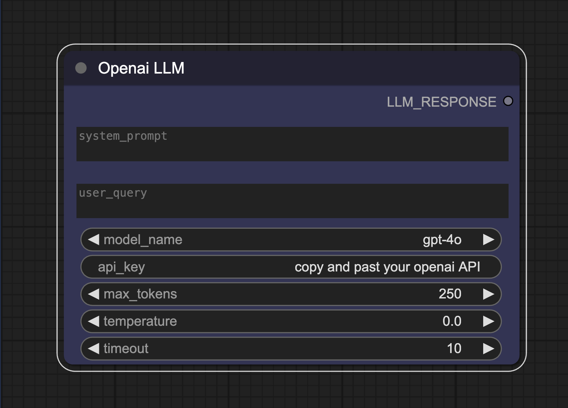Click the temperature value 0.0
This screenshot has width=568, height=408.
[452, 321]
